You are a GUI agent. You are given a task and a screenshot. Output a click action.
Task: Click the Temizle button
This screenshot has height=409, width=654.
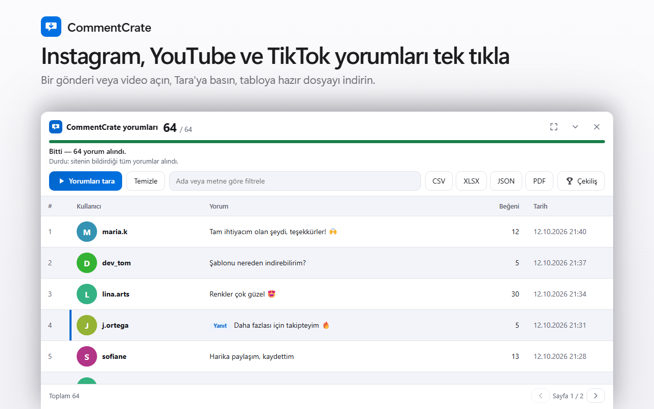(146, 181)
